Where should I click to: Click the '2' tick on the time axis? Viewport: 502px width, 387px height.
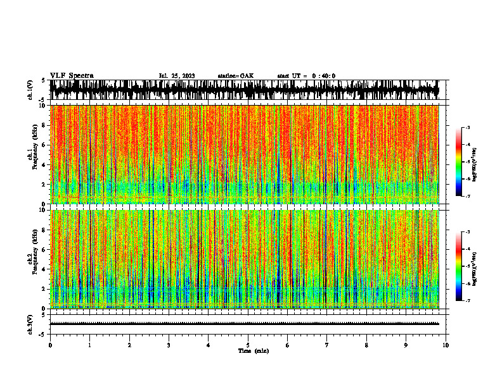coord(129,345)
